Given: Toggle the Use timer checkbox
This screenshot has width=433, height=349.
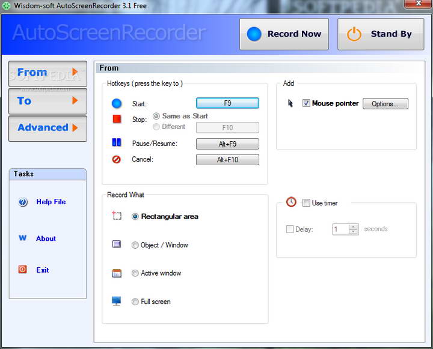Looking at the screenshot, I should [x=306, y=203].
